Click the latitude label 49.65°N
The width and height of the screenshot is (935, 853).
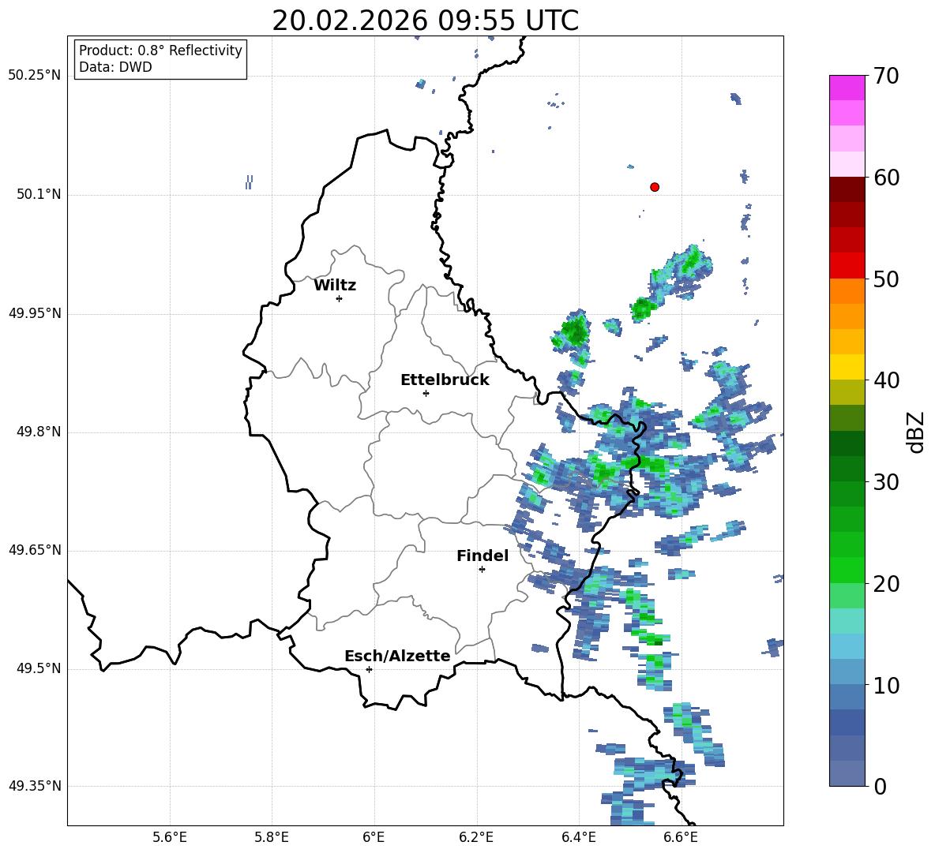tap(35, 550)
